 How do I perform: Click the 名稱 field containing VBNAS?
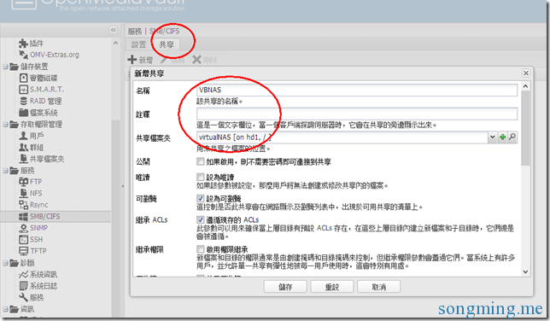pyautogui.click(x=357, y=90)
